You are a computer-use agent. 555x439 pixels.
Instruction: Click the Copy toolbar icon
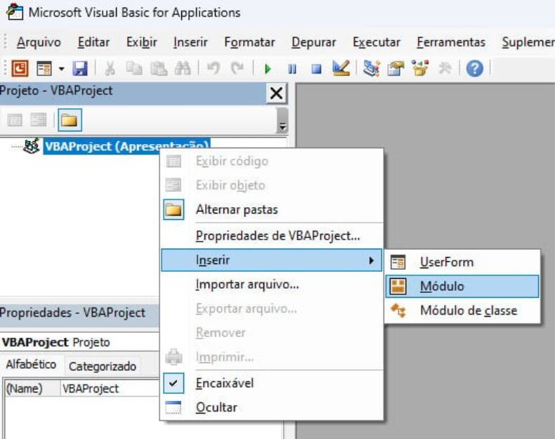pos(134,68)
